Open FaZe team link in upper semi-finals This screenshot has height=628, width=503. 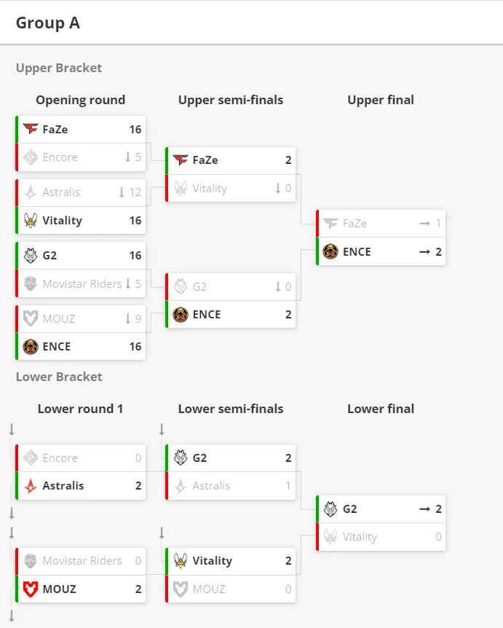[205, 160]
